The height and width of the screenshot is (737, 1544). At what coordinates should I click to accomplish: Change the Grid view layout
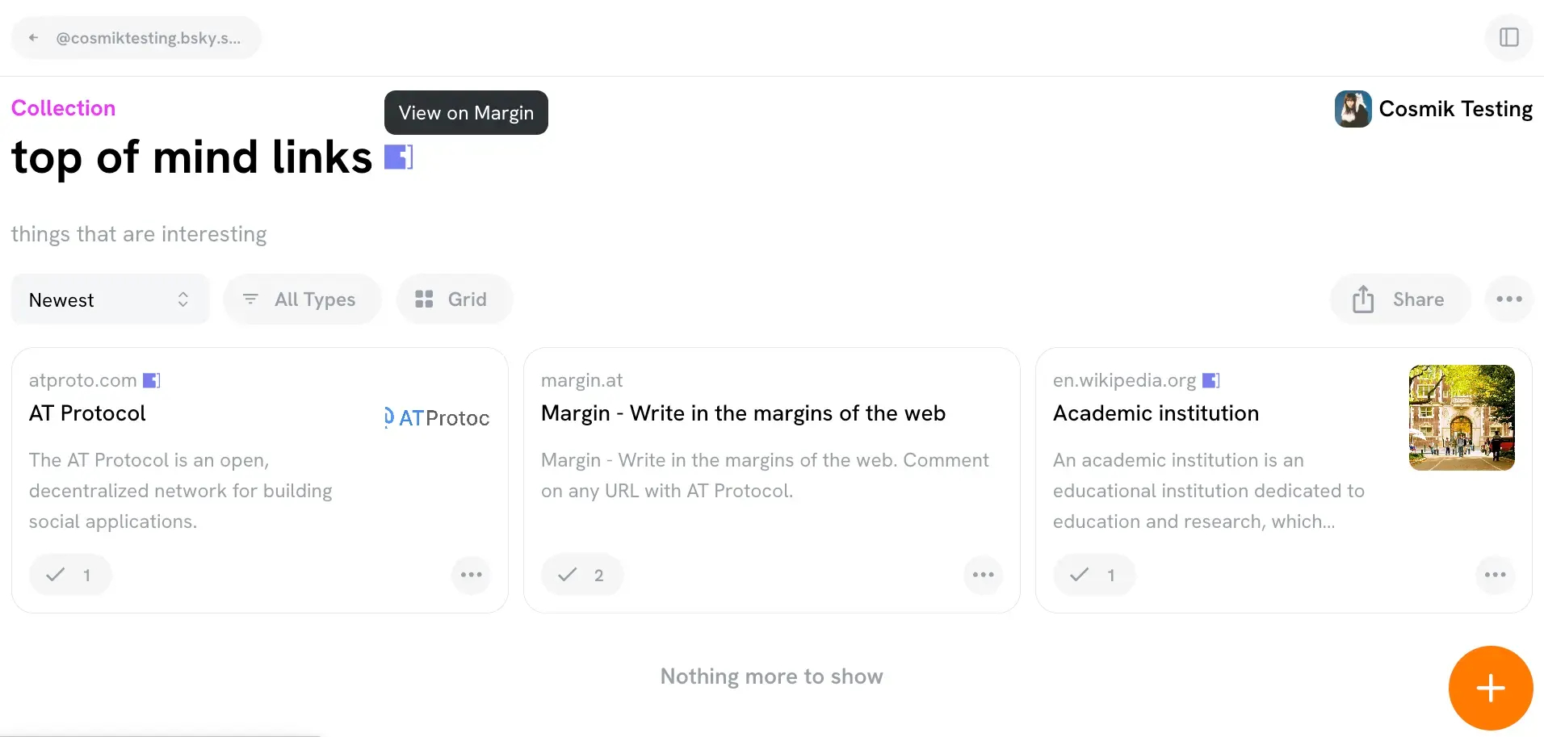coord(453,299)
